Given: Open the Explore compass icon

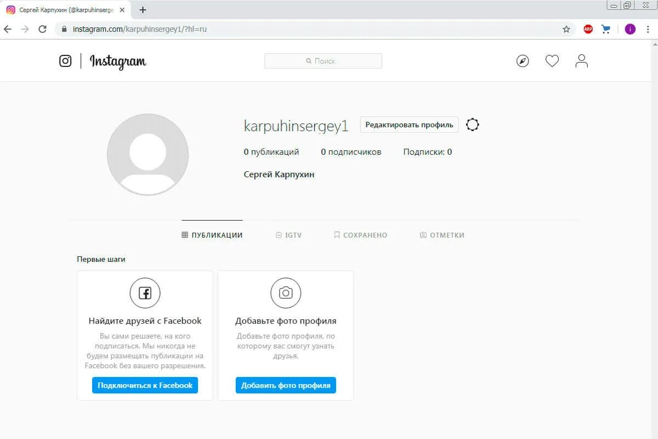Looking at the screenshot, I should 523,61.
